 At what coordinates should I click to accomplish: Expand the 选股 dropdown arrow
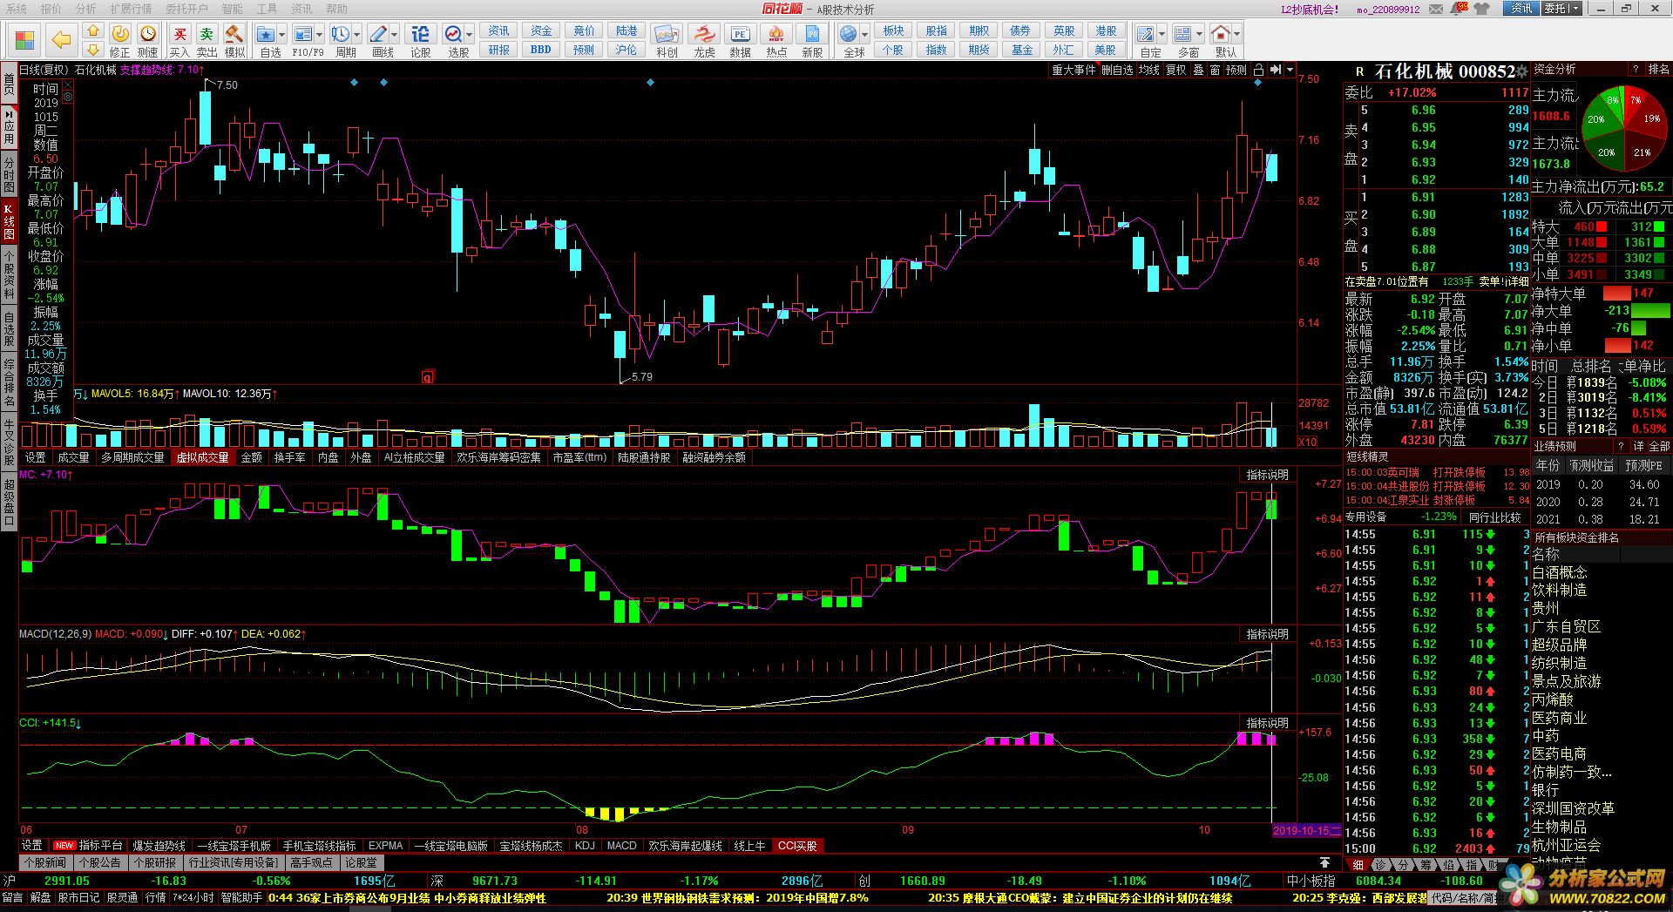pos(470,35)
